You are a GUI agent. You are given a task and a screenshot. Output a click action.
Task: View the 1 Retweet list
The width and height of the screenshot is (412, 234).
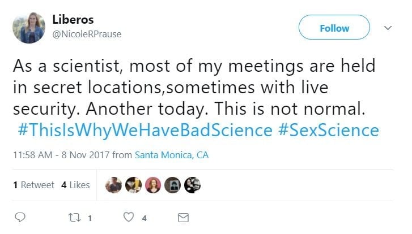click(x=33, y=185)
